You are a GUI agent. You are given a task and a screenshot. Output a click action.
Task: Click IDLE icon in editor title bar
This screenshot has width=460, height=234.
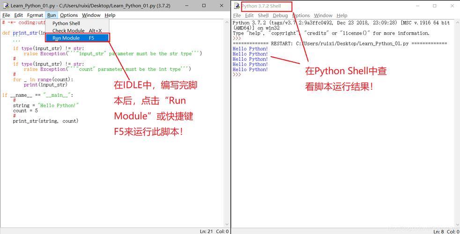point(6,6)
